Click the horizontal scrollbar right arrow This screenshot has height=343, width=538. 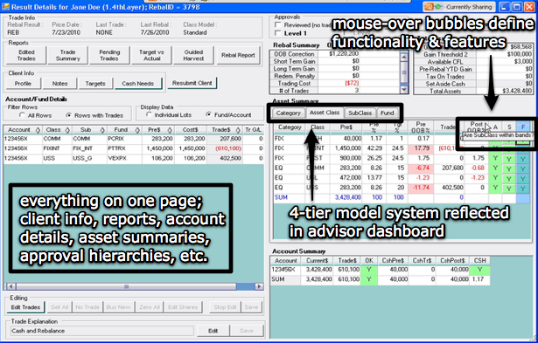pyautogui.click(x=260, y=286)
